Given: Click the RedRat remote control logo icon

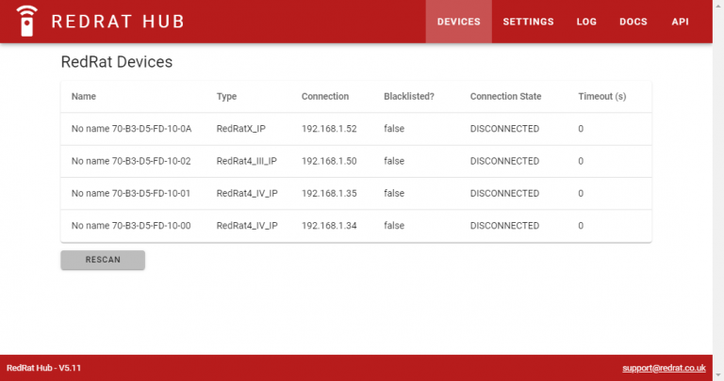Looking at the screenshot, I should 26,22.
